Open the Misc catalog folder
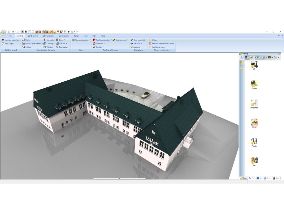 click(254, 160)
